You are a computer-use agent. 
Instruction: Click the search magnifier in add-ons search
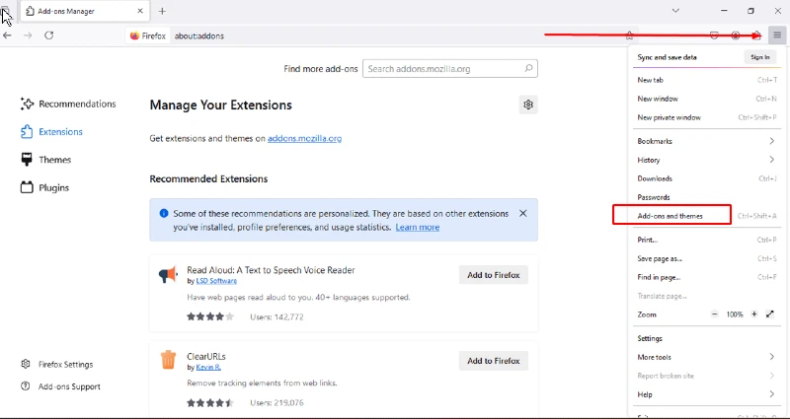528,68
